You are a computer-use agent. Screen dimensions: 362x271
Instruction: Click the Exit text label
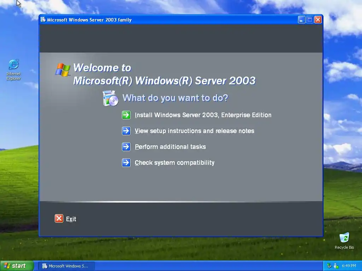(x=71, y=219)
